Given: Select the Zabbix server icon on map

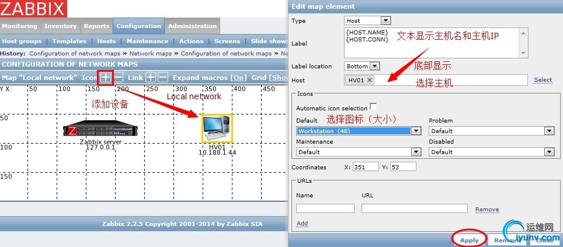Looking at the screenshot, I should click(x=100, y=129).
